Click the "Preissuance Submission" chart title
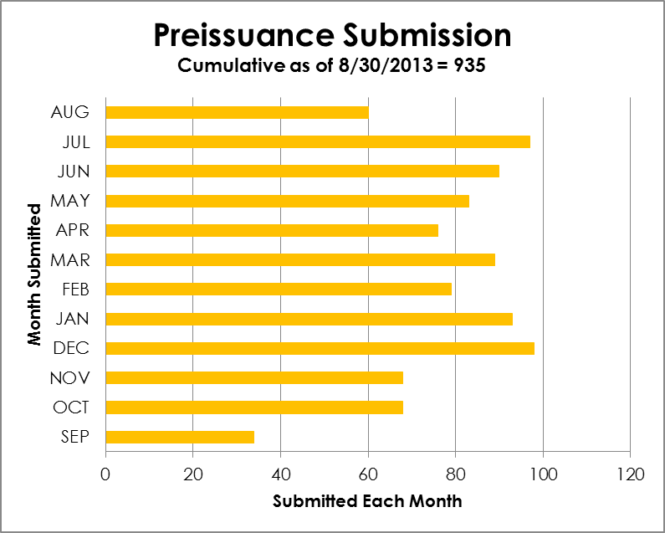Screen dimensions: 665x533 point(332,35)
